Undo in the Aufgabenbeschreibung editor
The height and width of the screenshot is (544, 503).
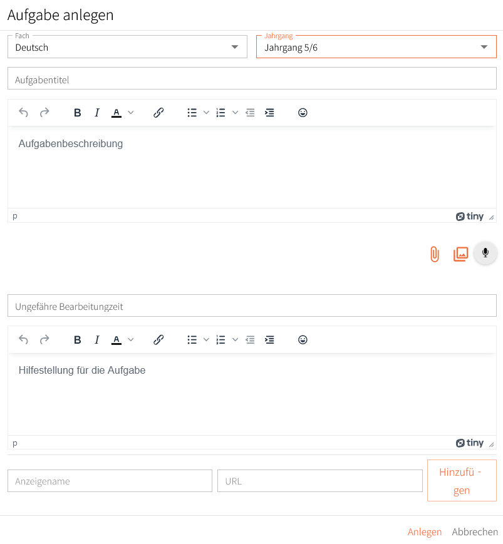24,113
